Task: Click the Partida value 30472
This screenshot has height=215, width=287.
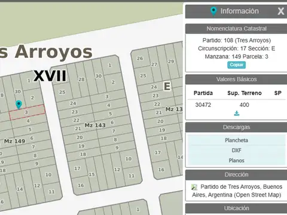Action: pyautogui.click(x=203, y=105)
